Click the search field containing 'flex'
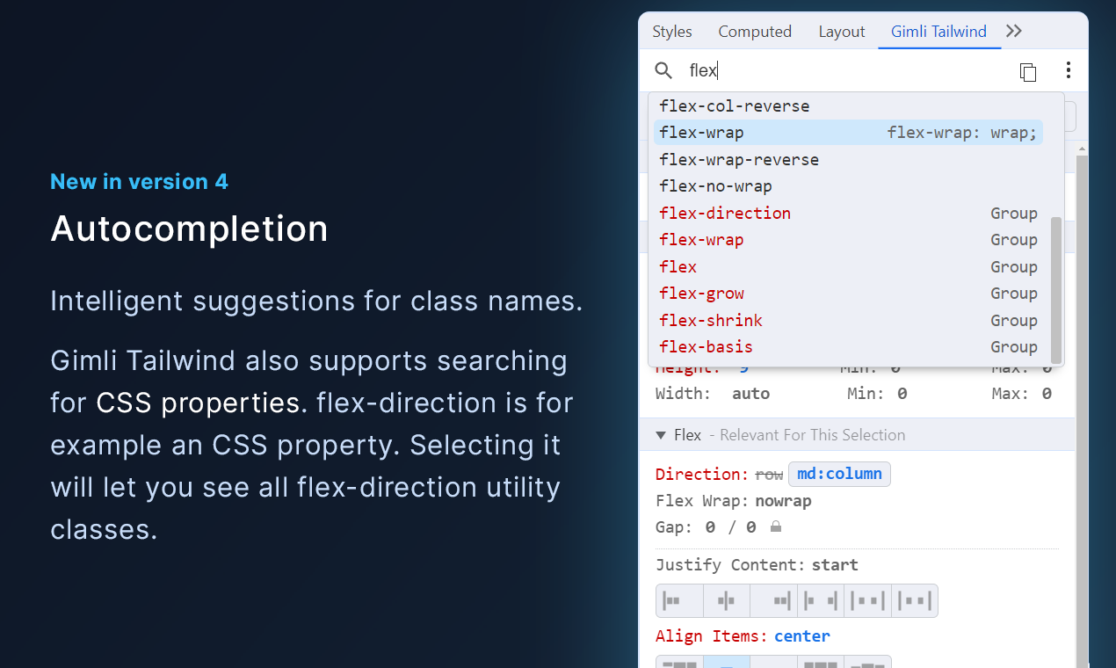Viewport: 1116px width, 668px height. pyautogui.click(x=844, y=70)
